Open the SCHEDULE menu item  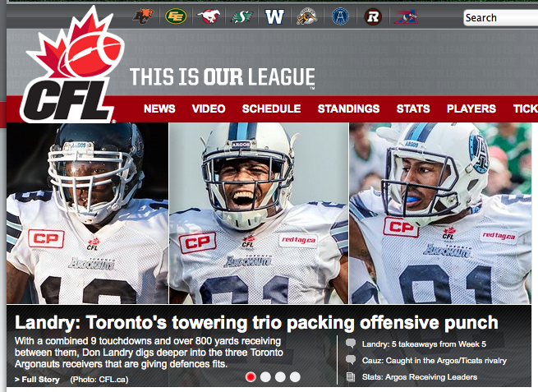pos(271,108)
